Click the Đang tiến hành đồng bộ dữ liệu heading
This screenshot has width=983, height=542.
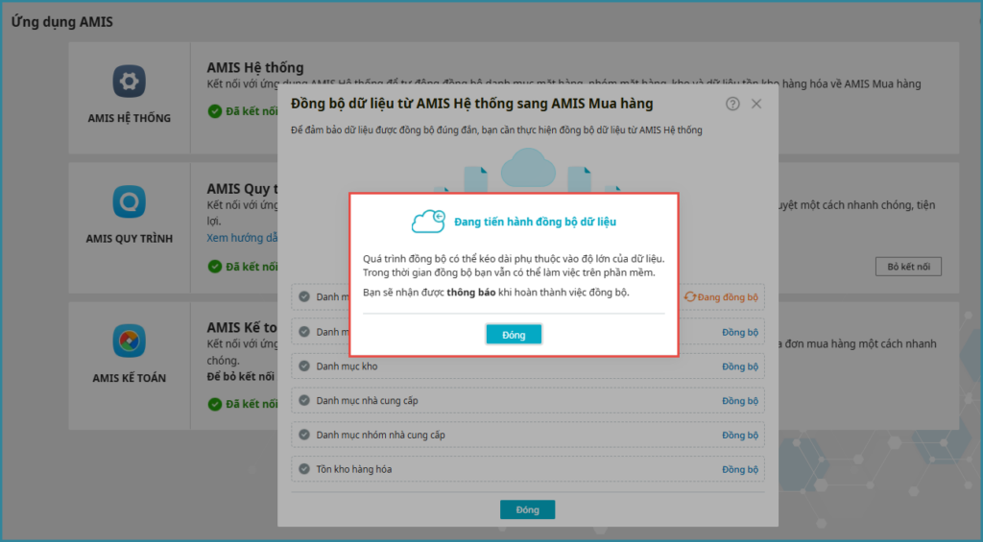(535, 222)
